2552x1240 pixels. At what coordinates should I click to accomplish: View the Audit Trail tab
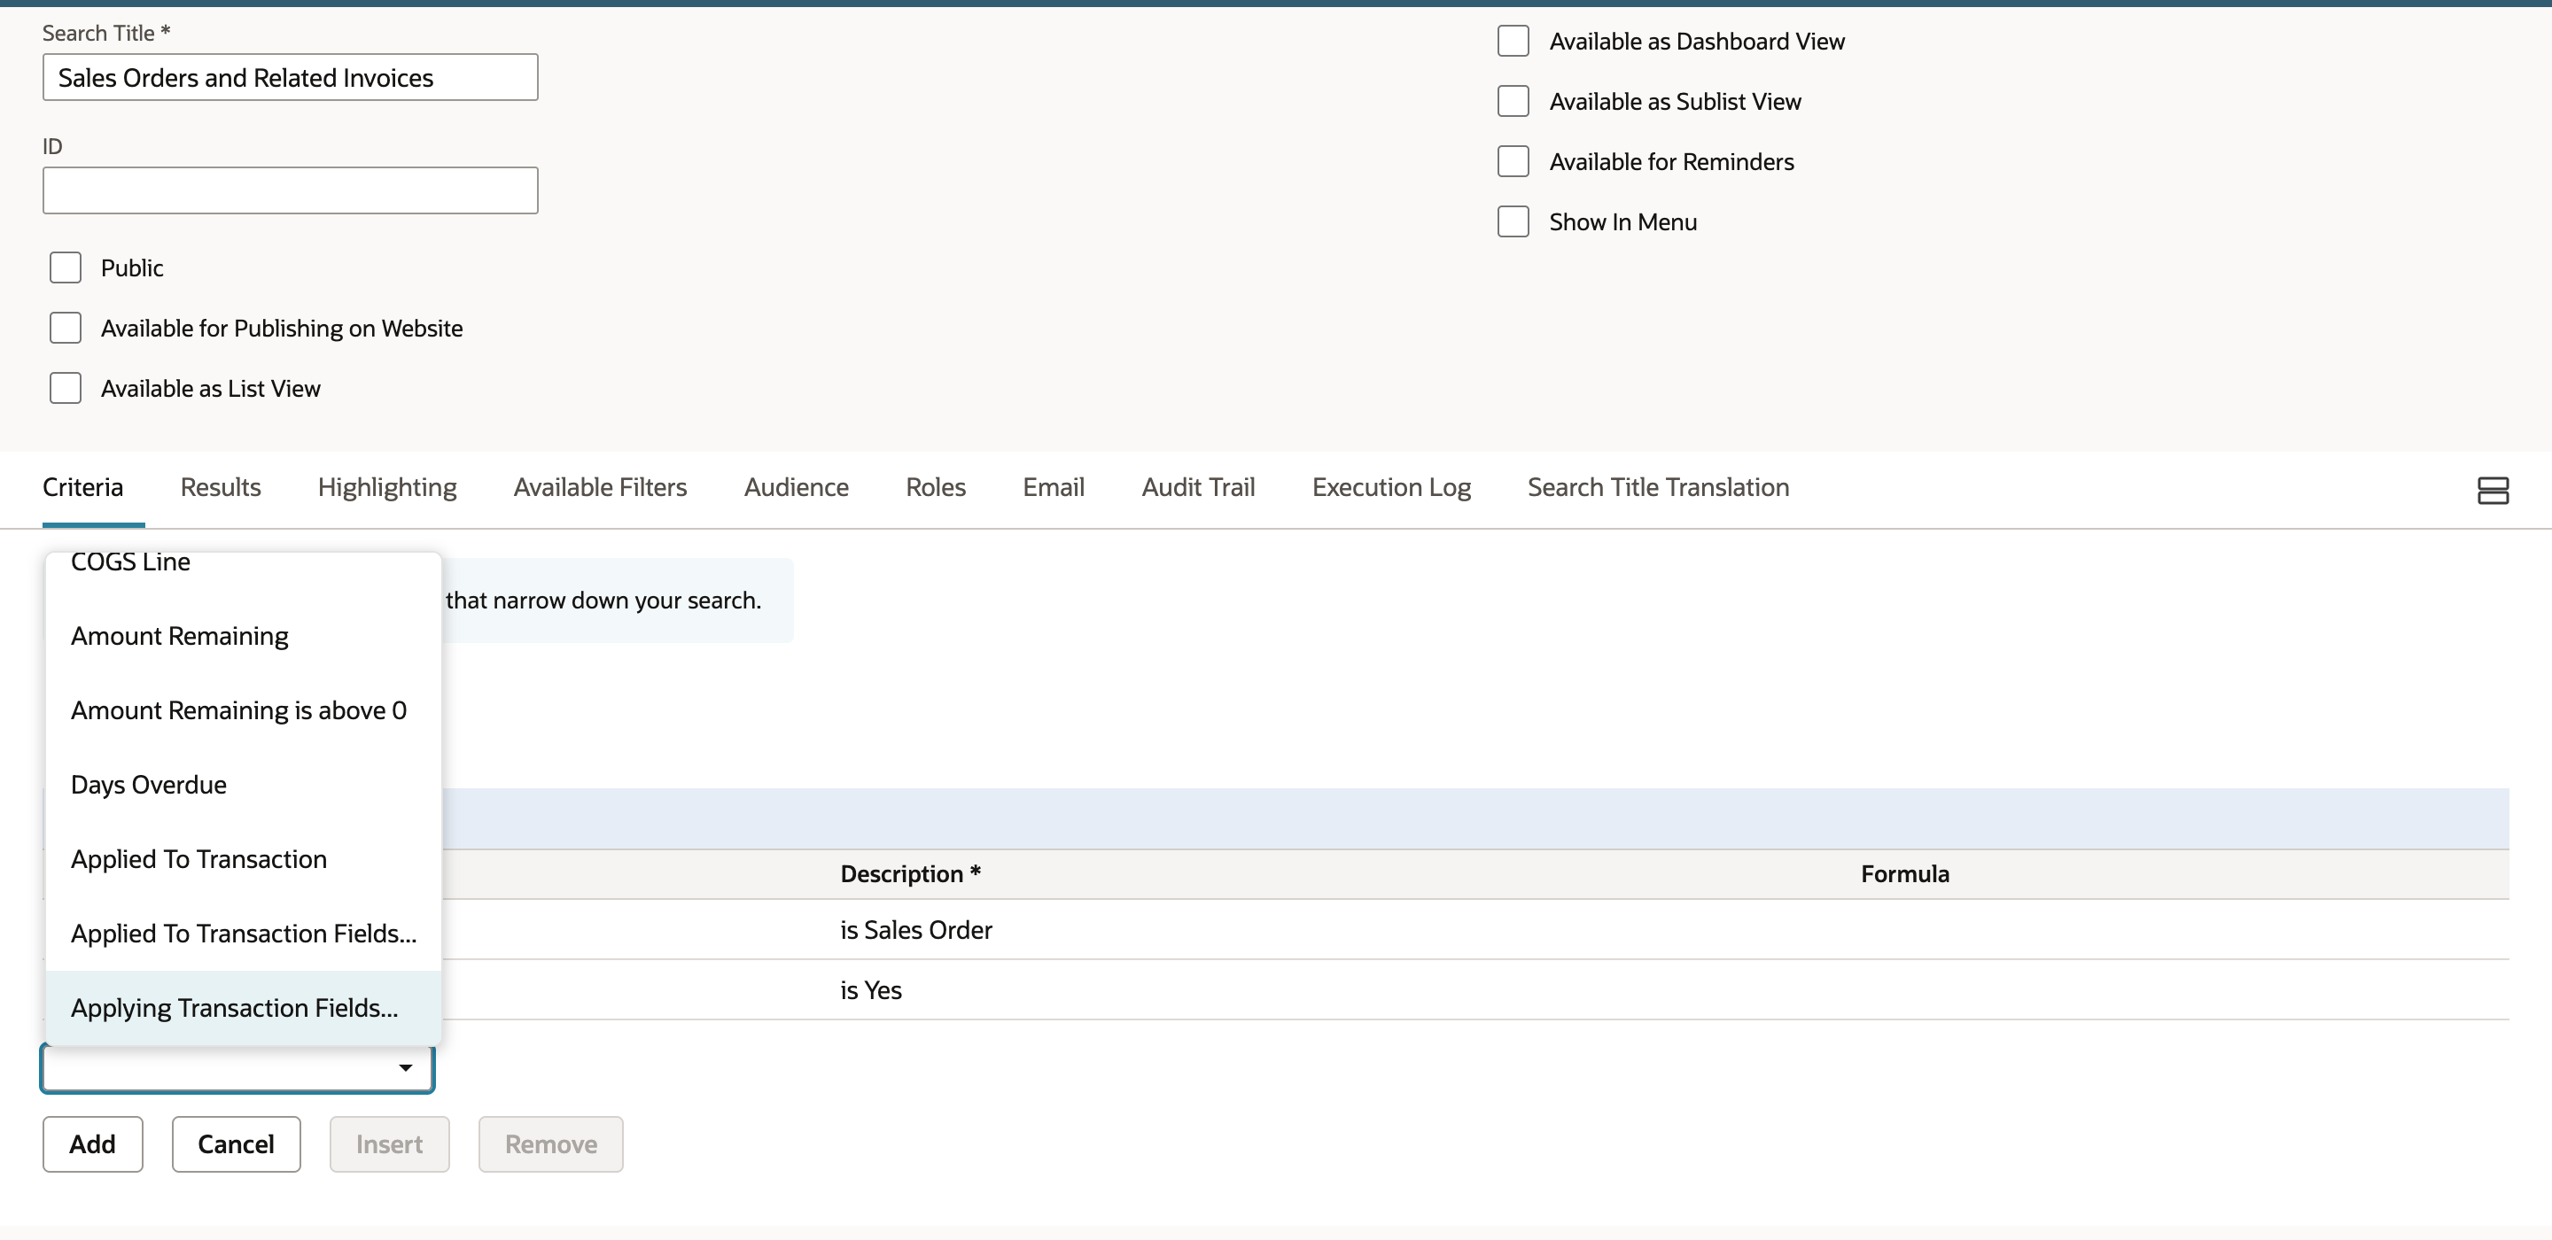[1198, 487]
